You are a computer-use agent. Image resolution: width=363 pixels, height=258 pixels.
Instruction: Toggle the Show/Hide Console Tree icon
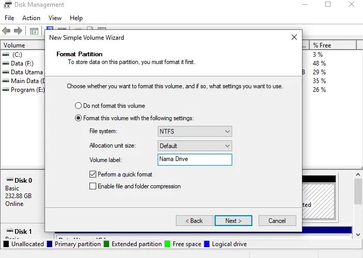(34, 31)
